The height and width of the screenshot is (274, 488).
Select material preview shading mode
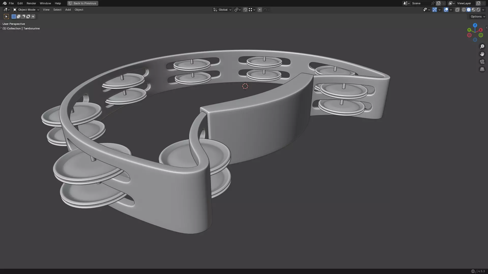(x=474, y=10)
